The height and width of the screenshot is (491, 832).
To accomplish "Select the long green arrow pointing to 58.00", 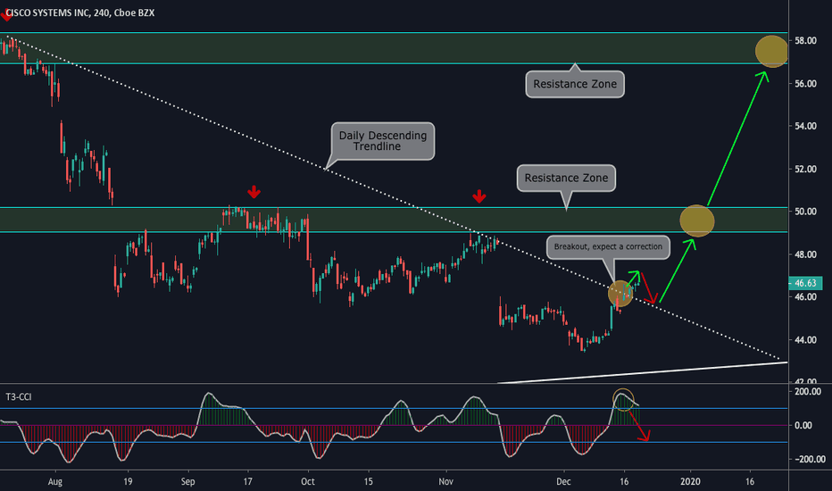I will click(x=738, y=138).
